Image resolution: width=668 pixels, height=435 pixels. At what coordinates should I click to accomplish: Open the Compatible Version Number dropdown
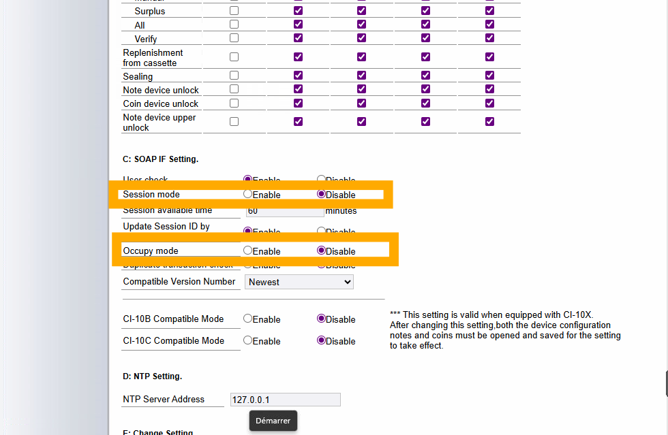(x=299, y=282)
